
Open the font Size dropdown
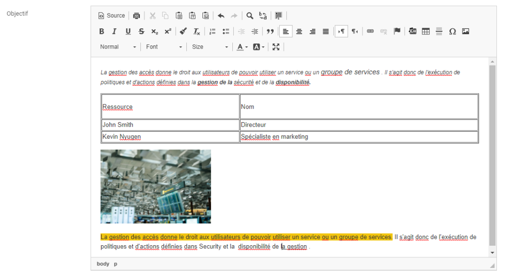pyautogui.click(x=210, y=47)
